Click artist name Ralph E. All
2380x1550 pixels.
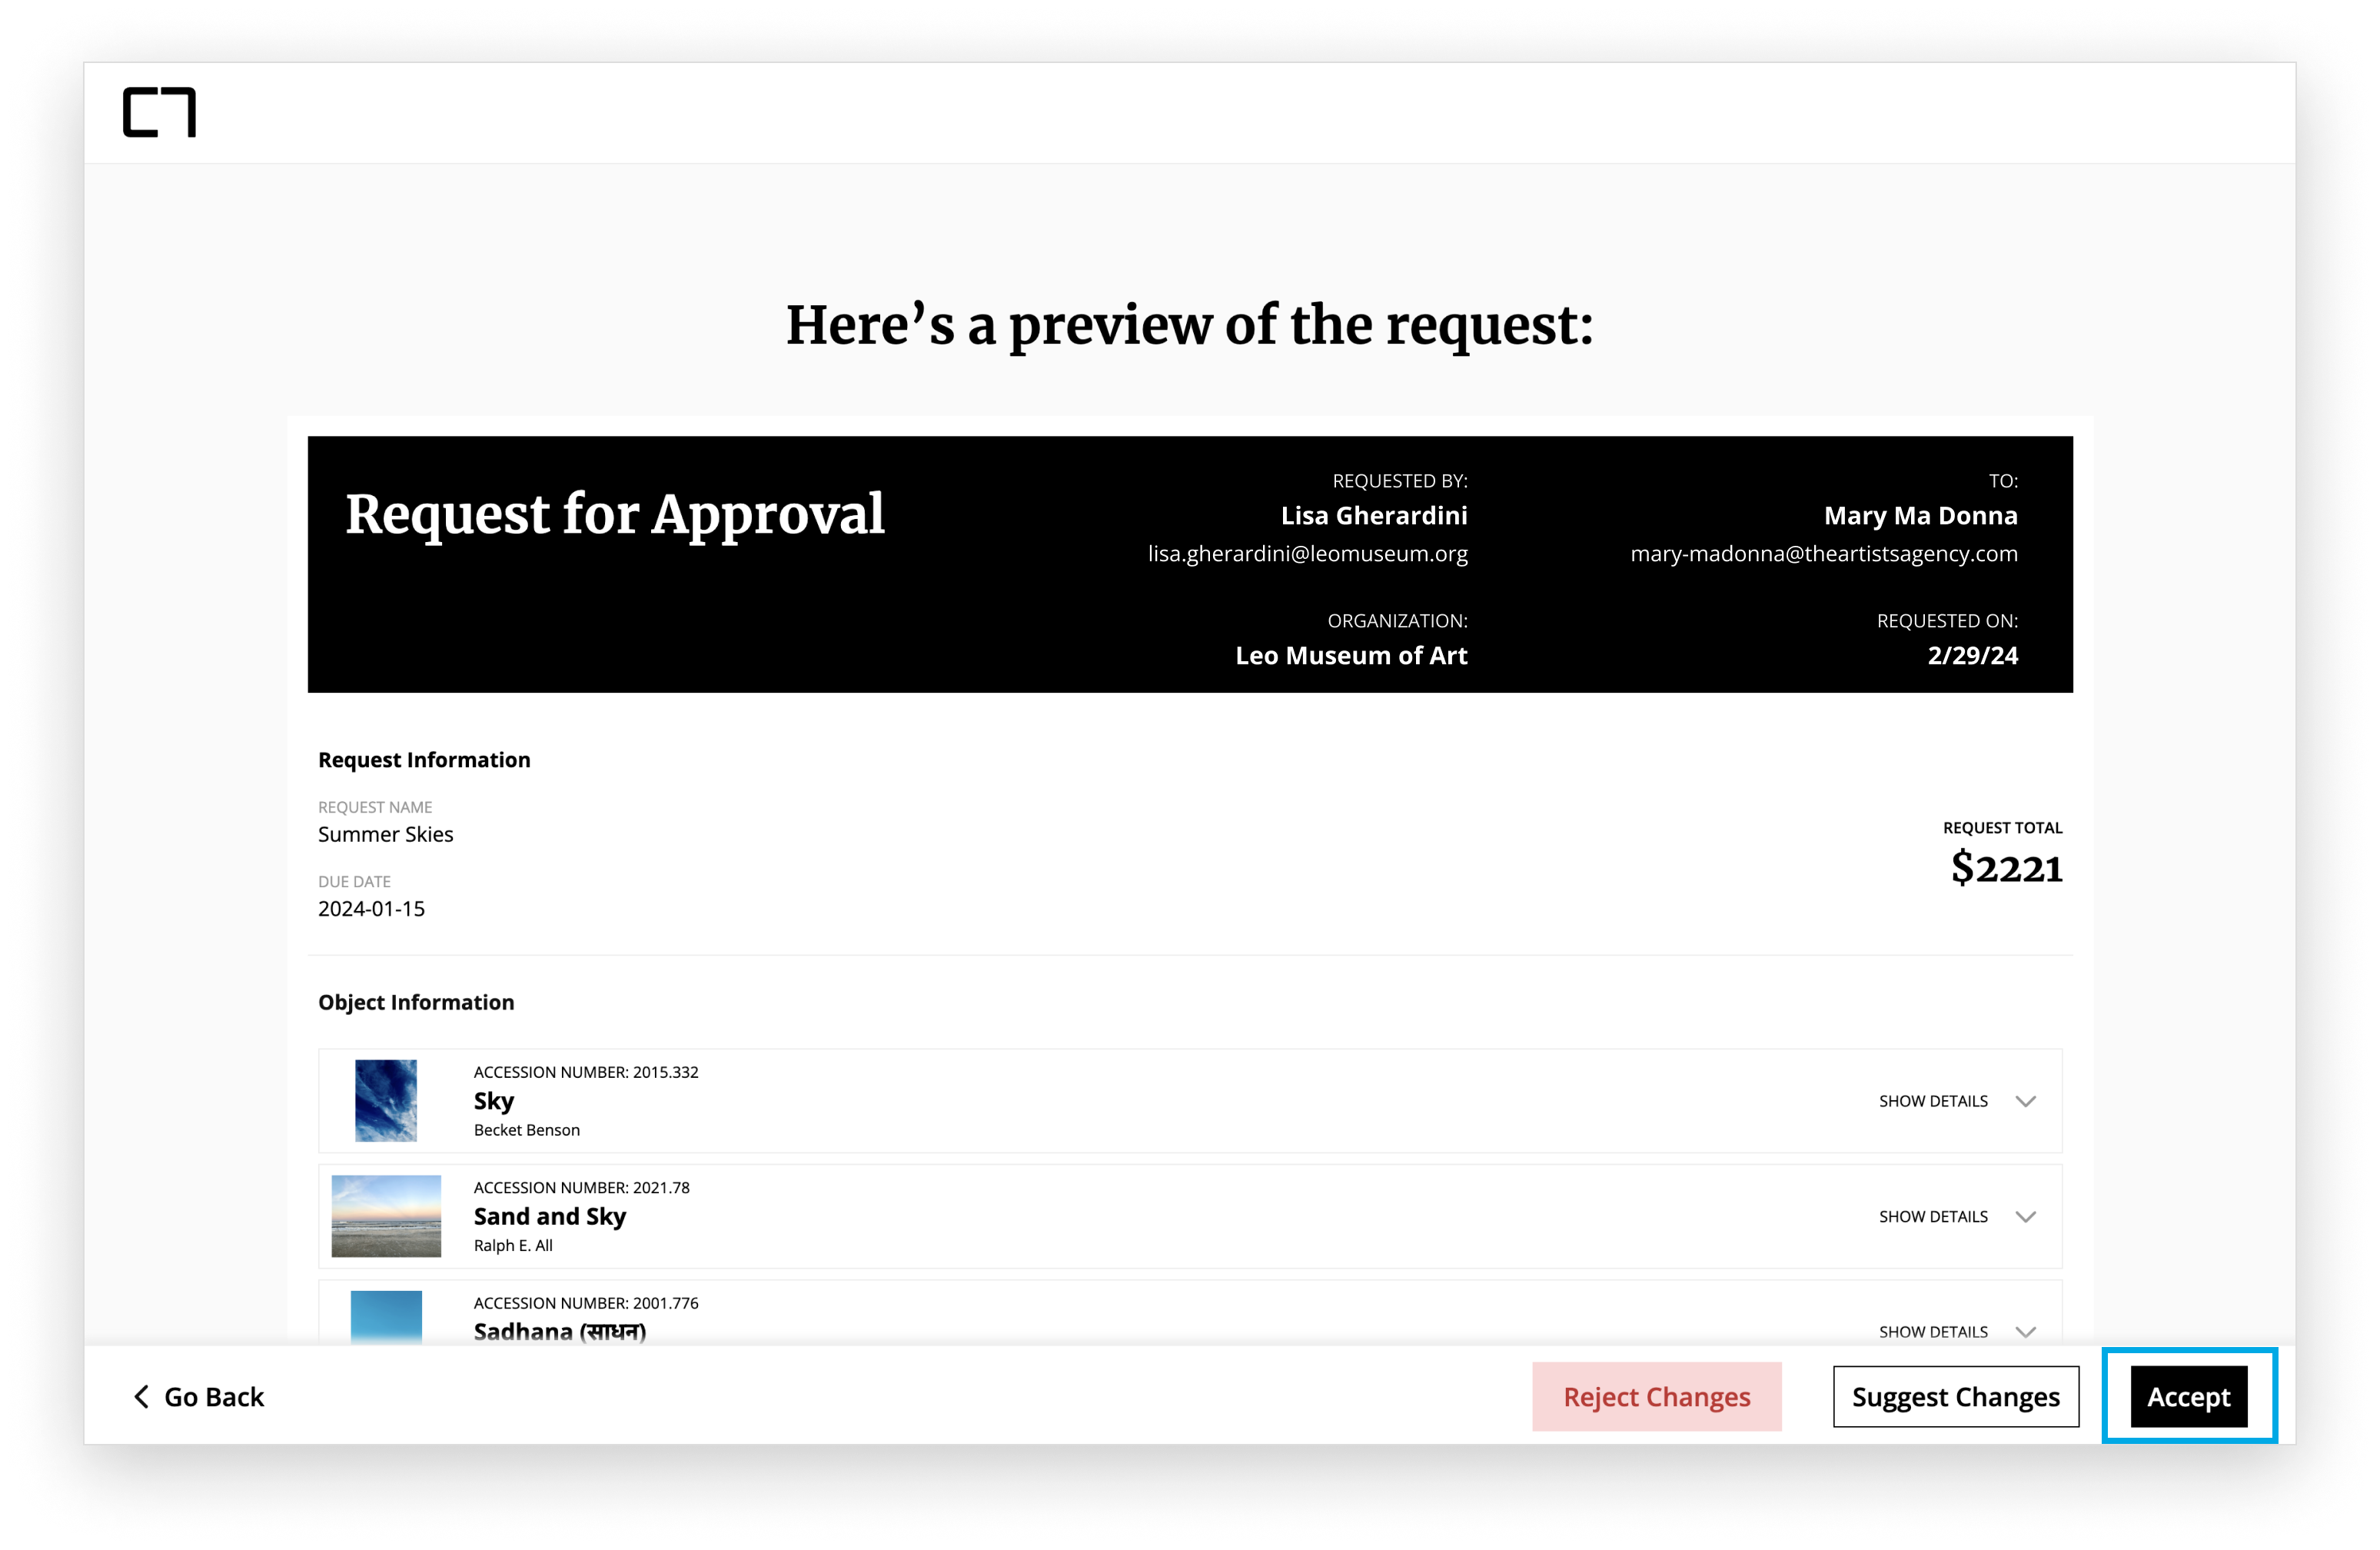(513, 1246)
